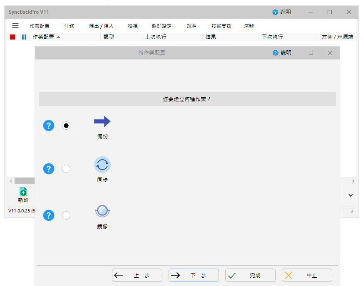The width and height of the screenshot is (363, 286).
Task: Open help for the 鏡像 mirror option
Action: click(49, 215)
